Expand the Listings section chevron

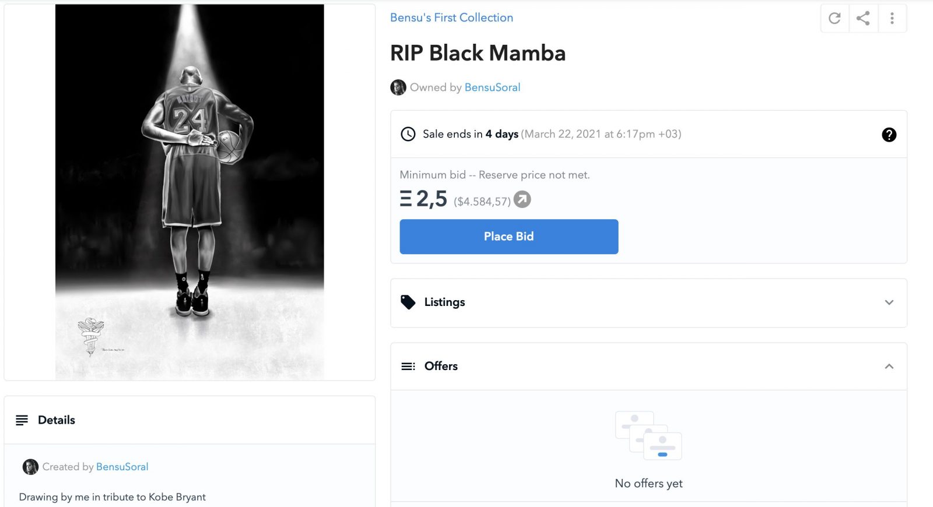pyautogui.click(x=889, y=302)
